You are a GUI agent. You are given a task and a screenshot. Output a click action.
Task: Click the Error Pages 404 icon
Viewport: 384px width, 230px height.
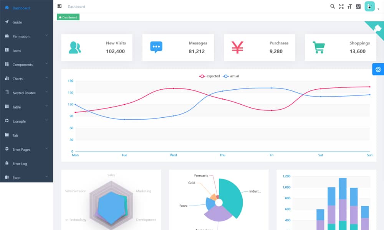click(x=7, y=149)
